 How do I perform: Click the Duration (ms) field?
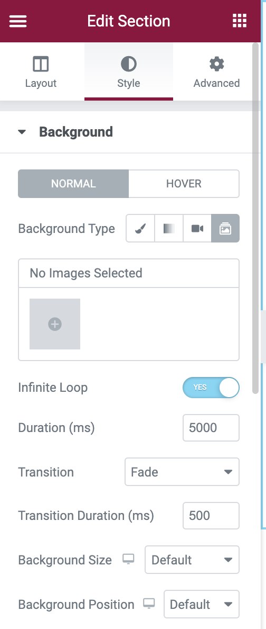click(x=211, y=428)
